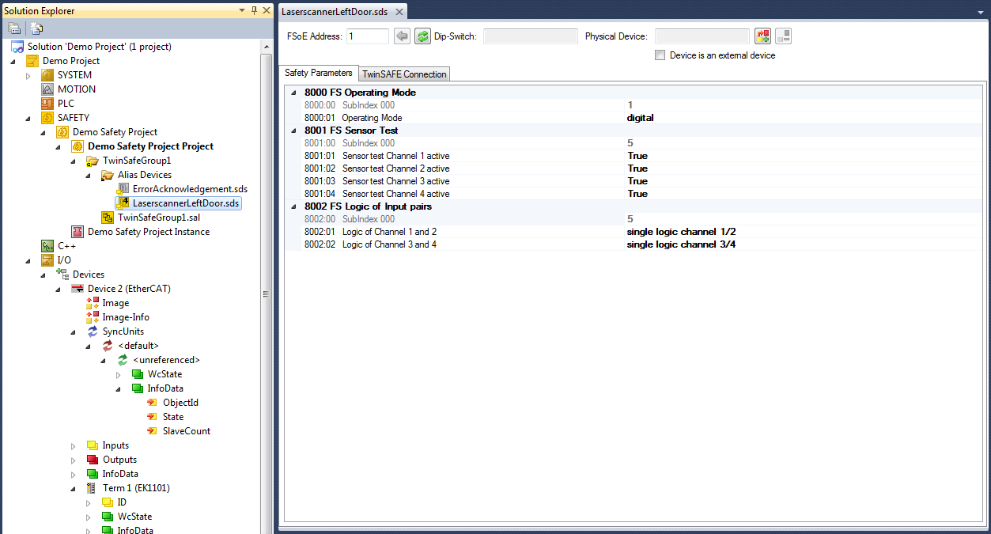This screenshot has height=534, width=991.
Task: Click the Demo Safety Project Instance icon
Action: [78, 232]
